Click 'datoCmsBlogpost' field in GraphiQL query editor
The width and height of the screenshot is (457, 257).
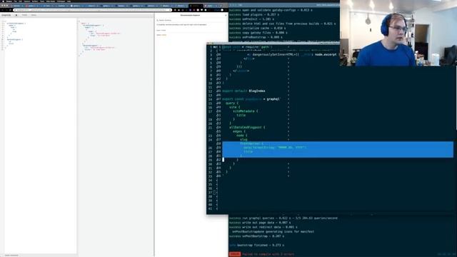pyautogui.click(x=14, y=39)
